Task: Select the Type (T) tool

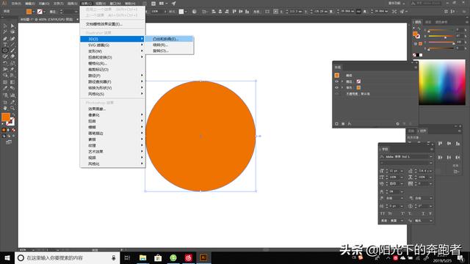Action: pos(5,45)
